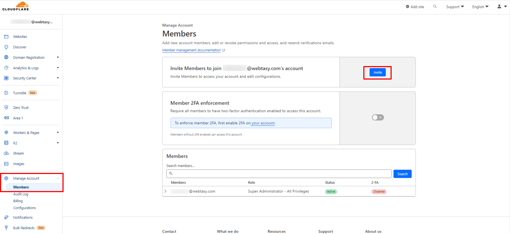Expand the Workers & Pages menu arrow
Image resolution: width=510 pixels, height=234 pixels.
coord(58,132)
